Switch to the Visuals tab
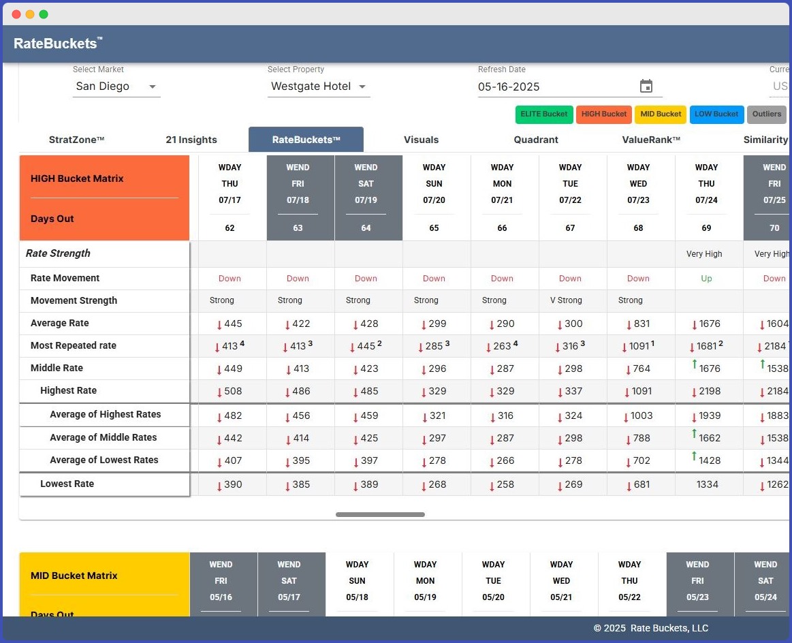792x643 pixels. tap(422, 140)
